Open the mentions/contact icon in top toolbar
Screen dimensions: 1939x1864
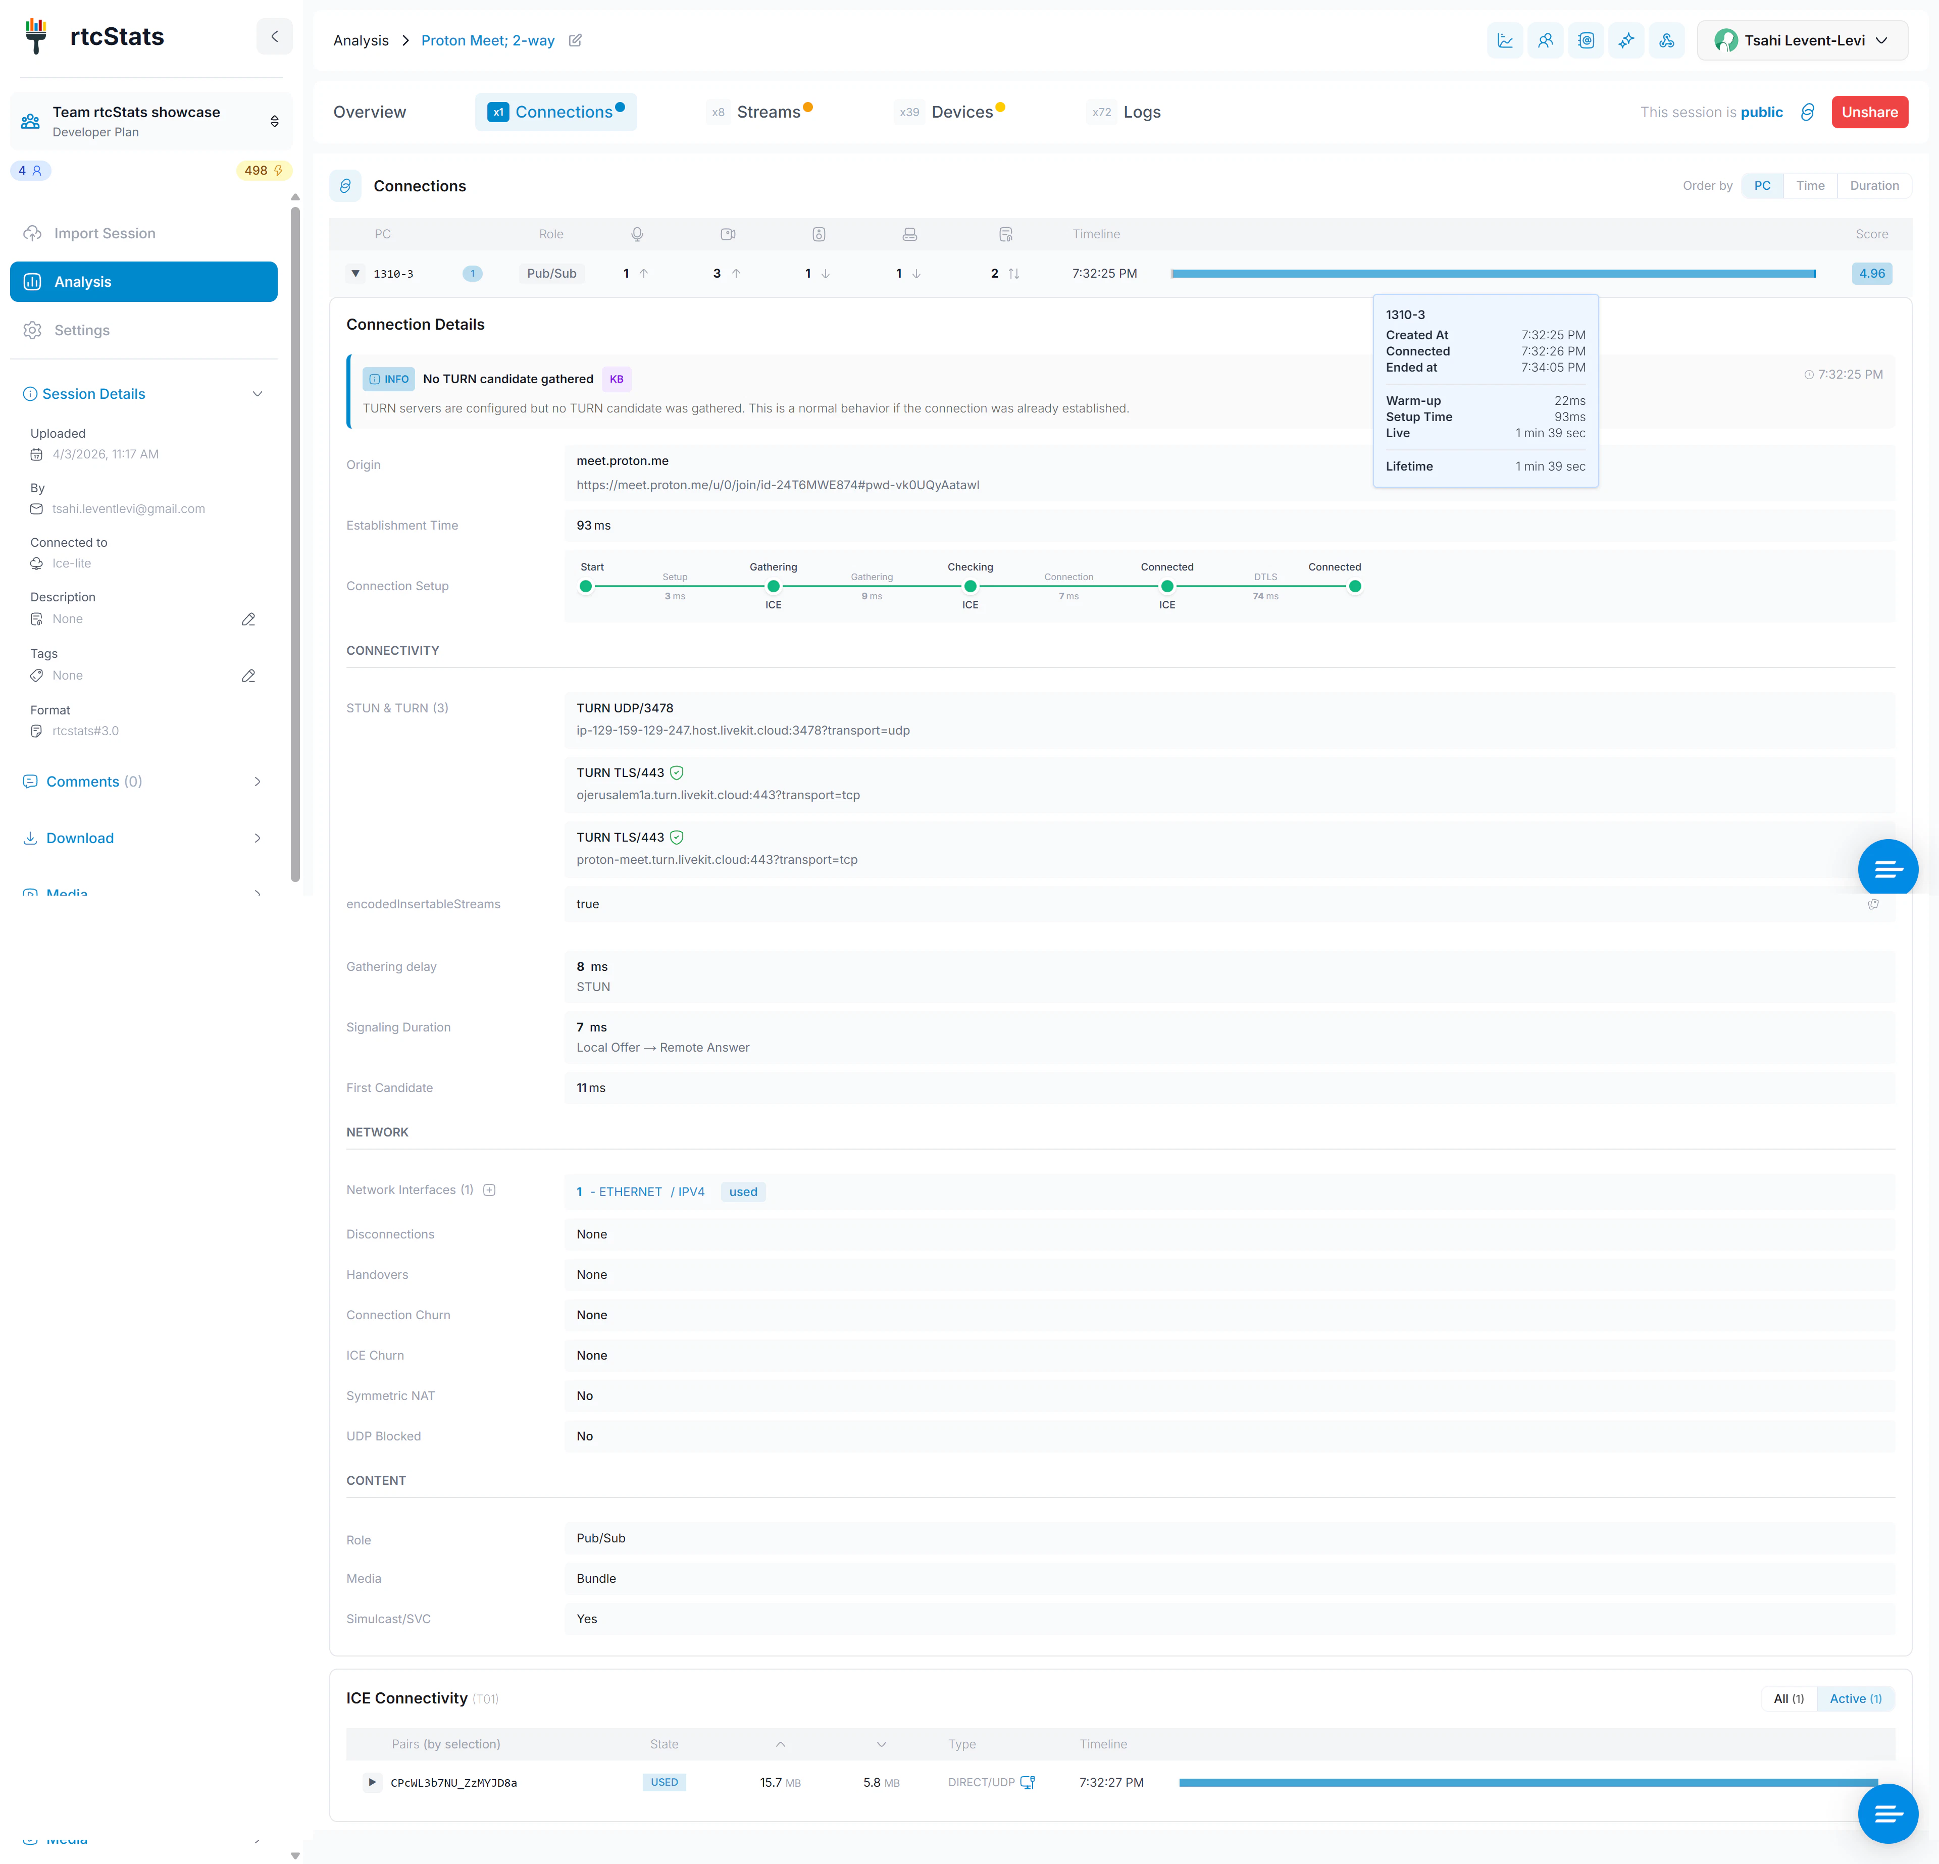pyautogui.click(x=1586, y=40)
